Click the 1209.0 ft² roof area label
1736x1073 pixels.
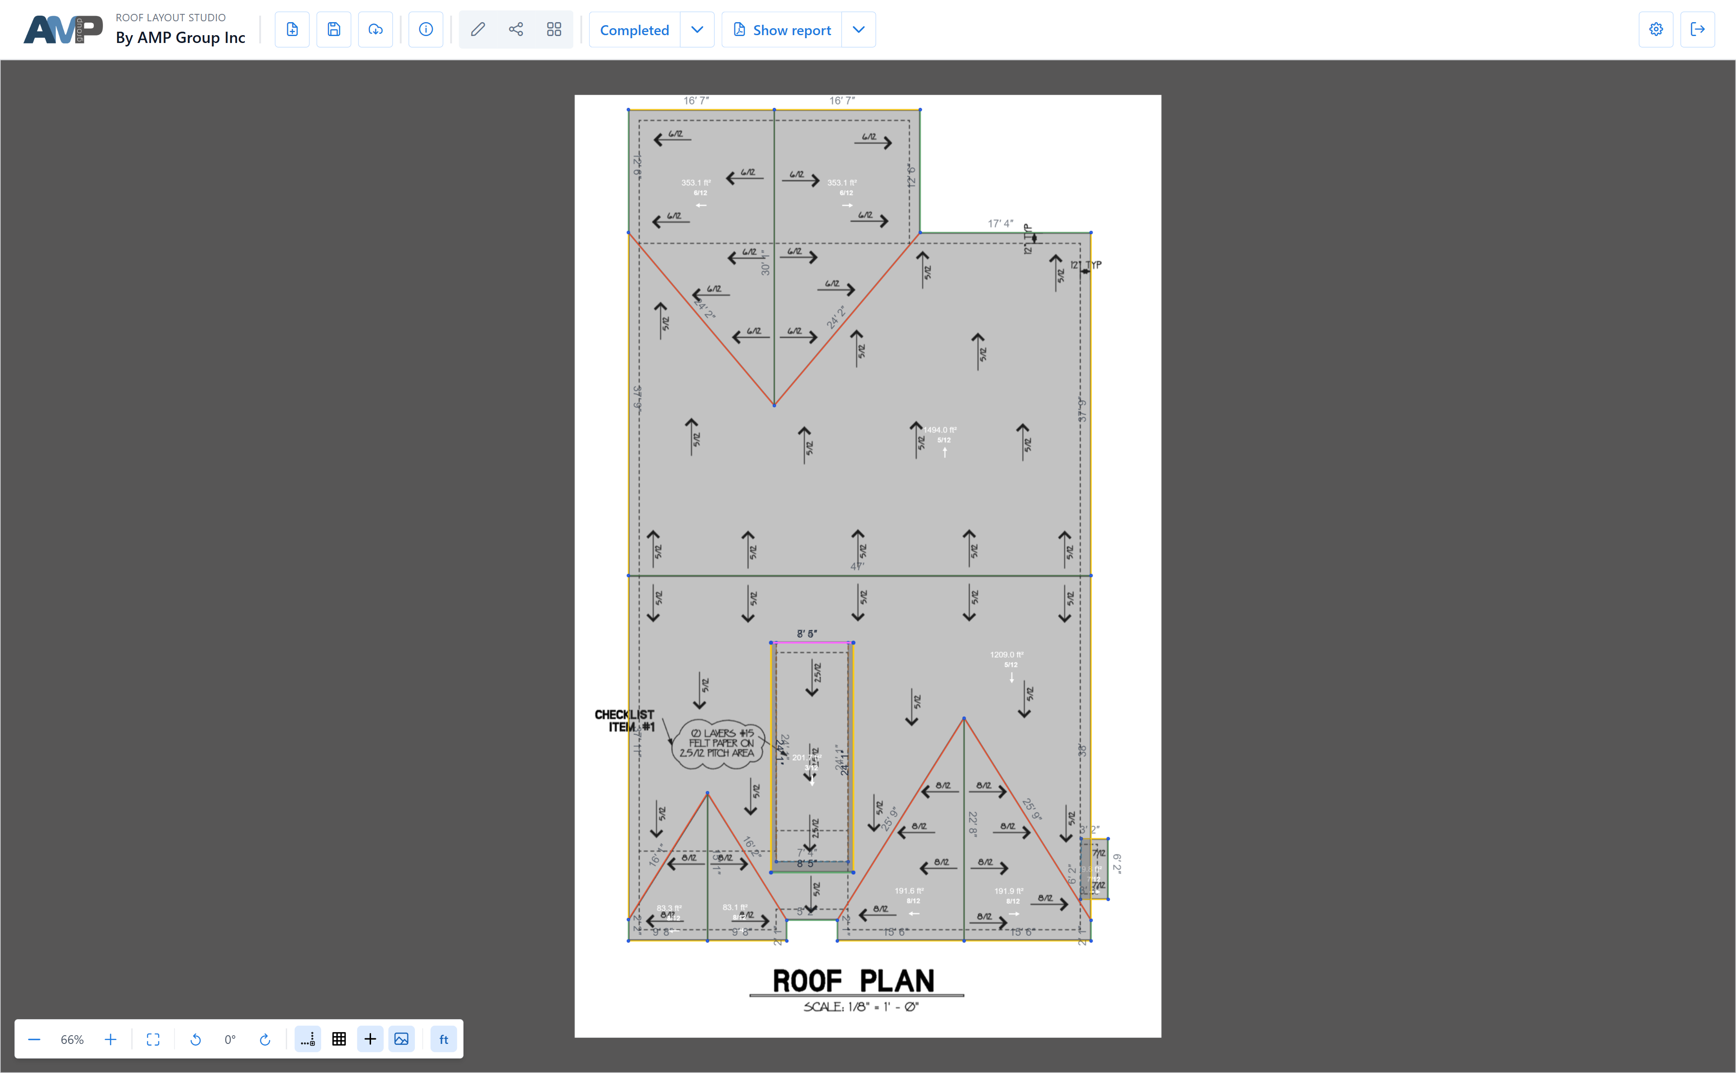[x=1007, y=654]
